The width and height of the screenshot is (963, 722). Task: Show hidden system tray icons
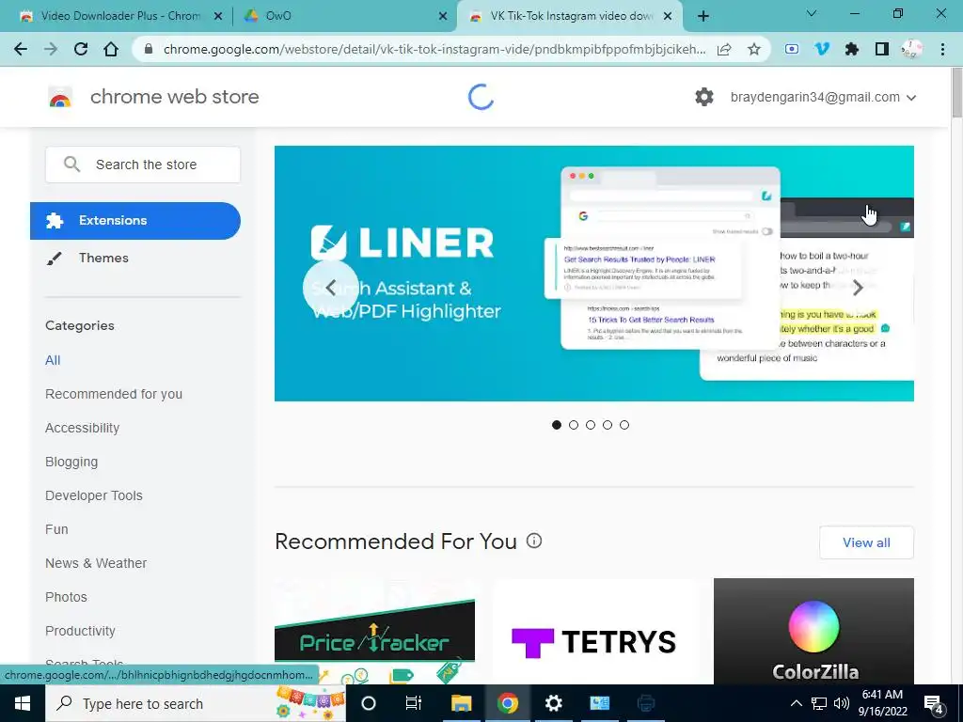(796, 703)
